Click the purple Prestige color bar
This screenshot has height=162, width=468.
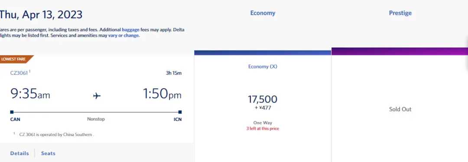pos(400,51)
